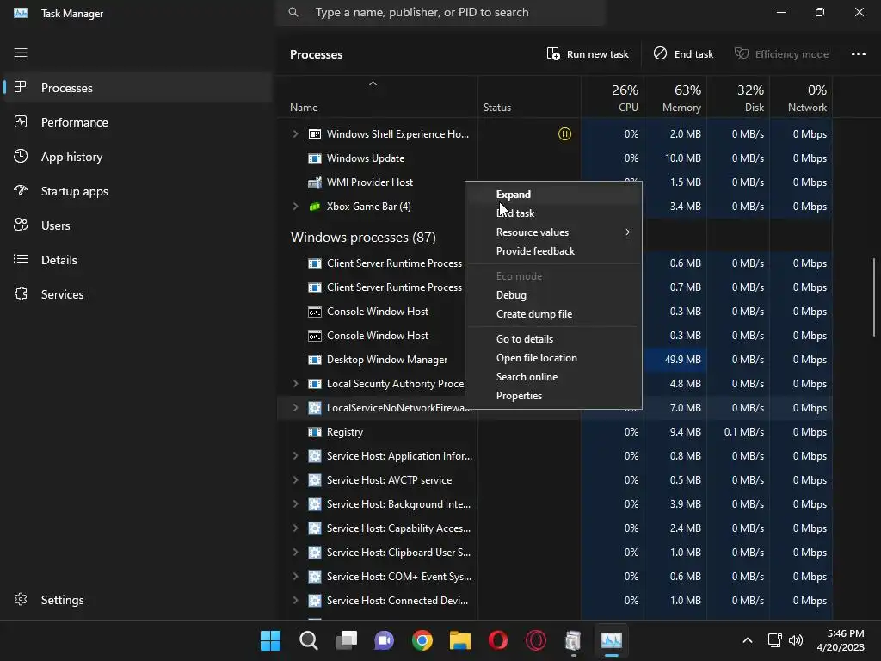Click the volume icon in the system tray
The height and width of the screenshot is (661, 881).
pyautogui.click(x=796, y=640)
